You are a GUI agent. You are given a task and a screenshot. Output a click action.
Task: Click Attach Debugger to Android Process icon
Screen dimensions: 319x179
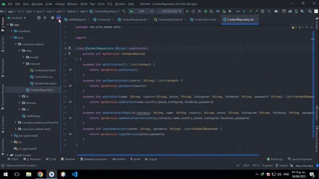click(224, 11)
